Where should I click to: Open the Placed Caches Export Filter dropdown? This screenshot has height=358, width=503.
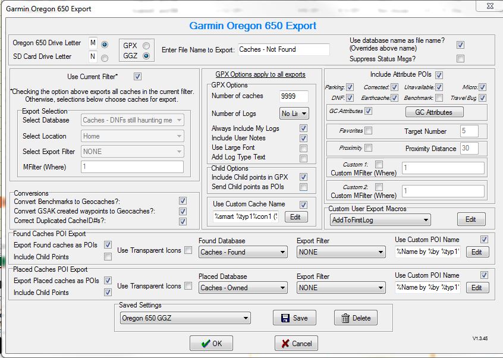coord(341,288)
